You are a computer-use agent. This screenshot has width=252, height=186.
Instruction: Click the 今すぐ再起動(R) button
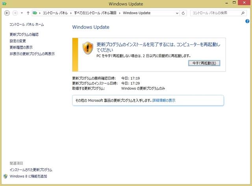click(204, 63)
